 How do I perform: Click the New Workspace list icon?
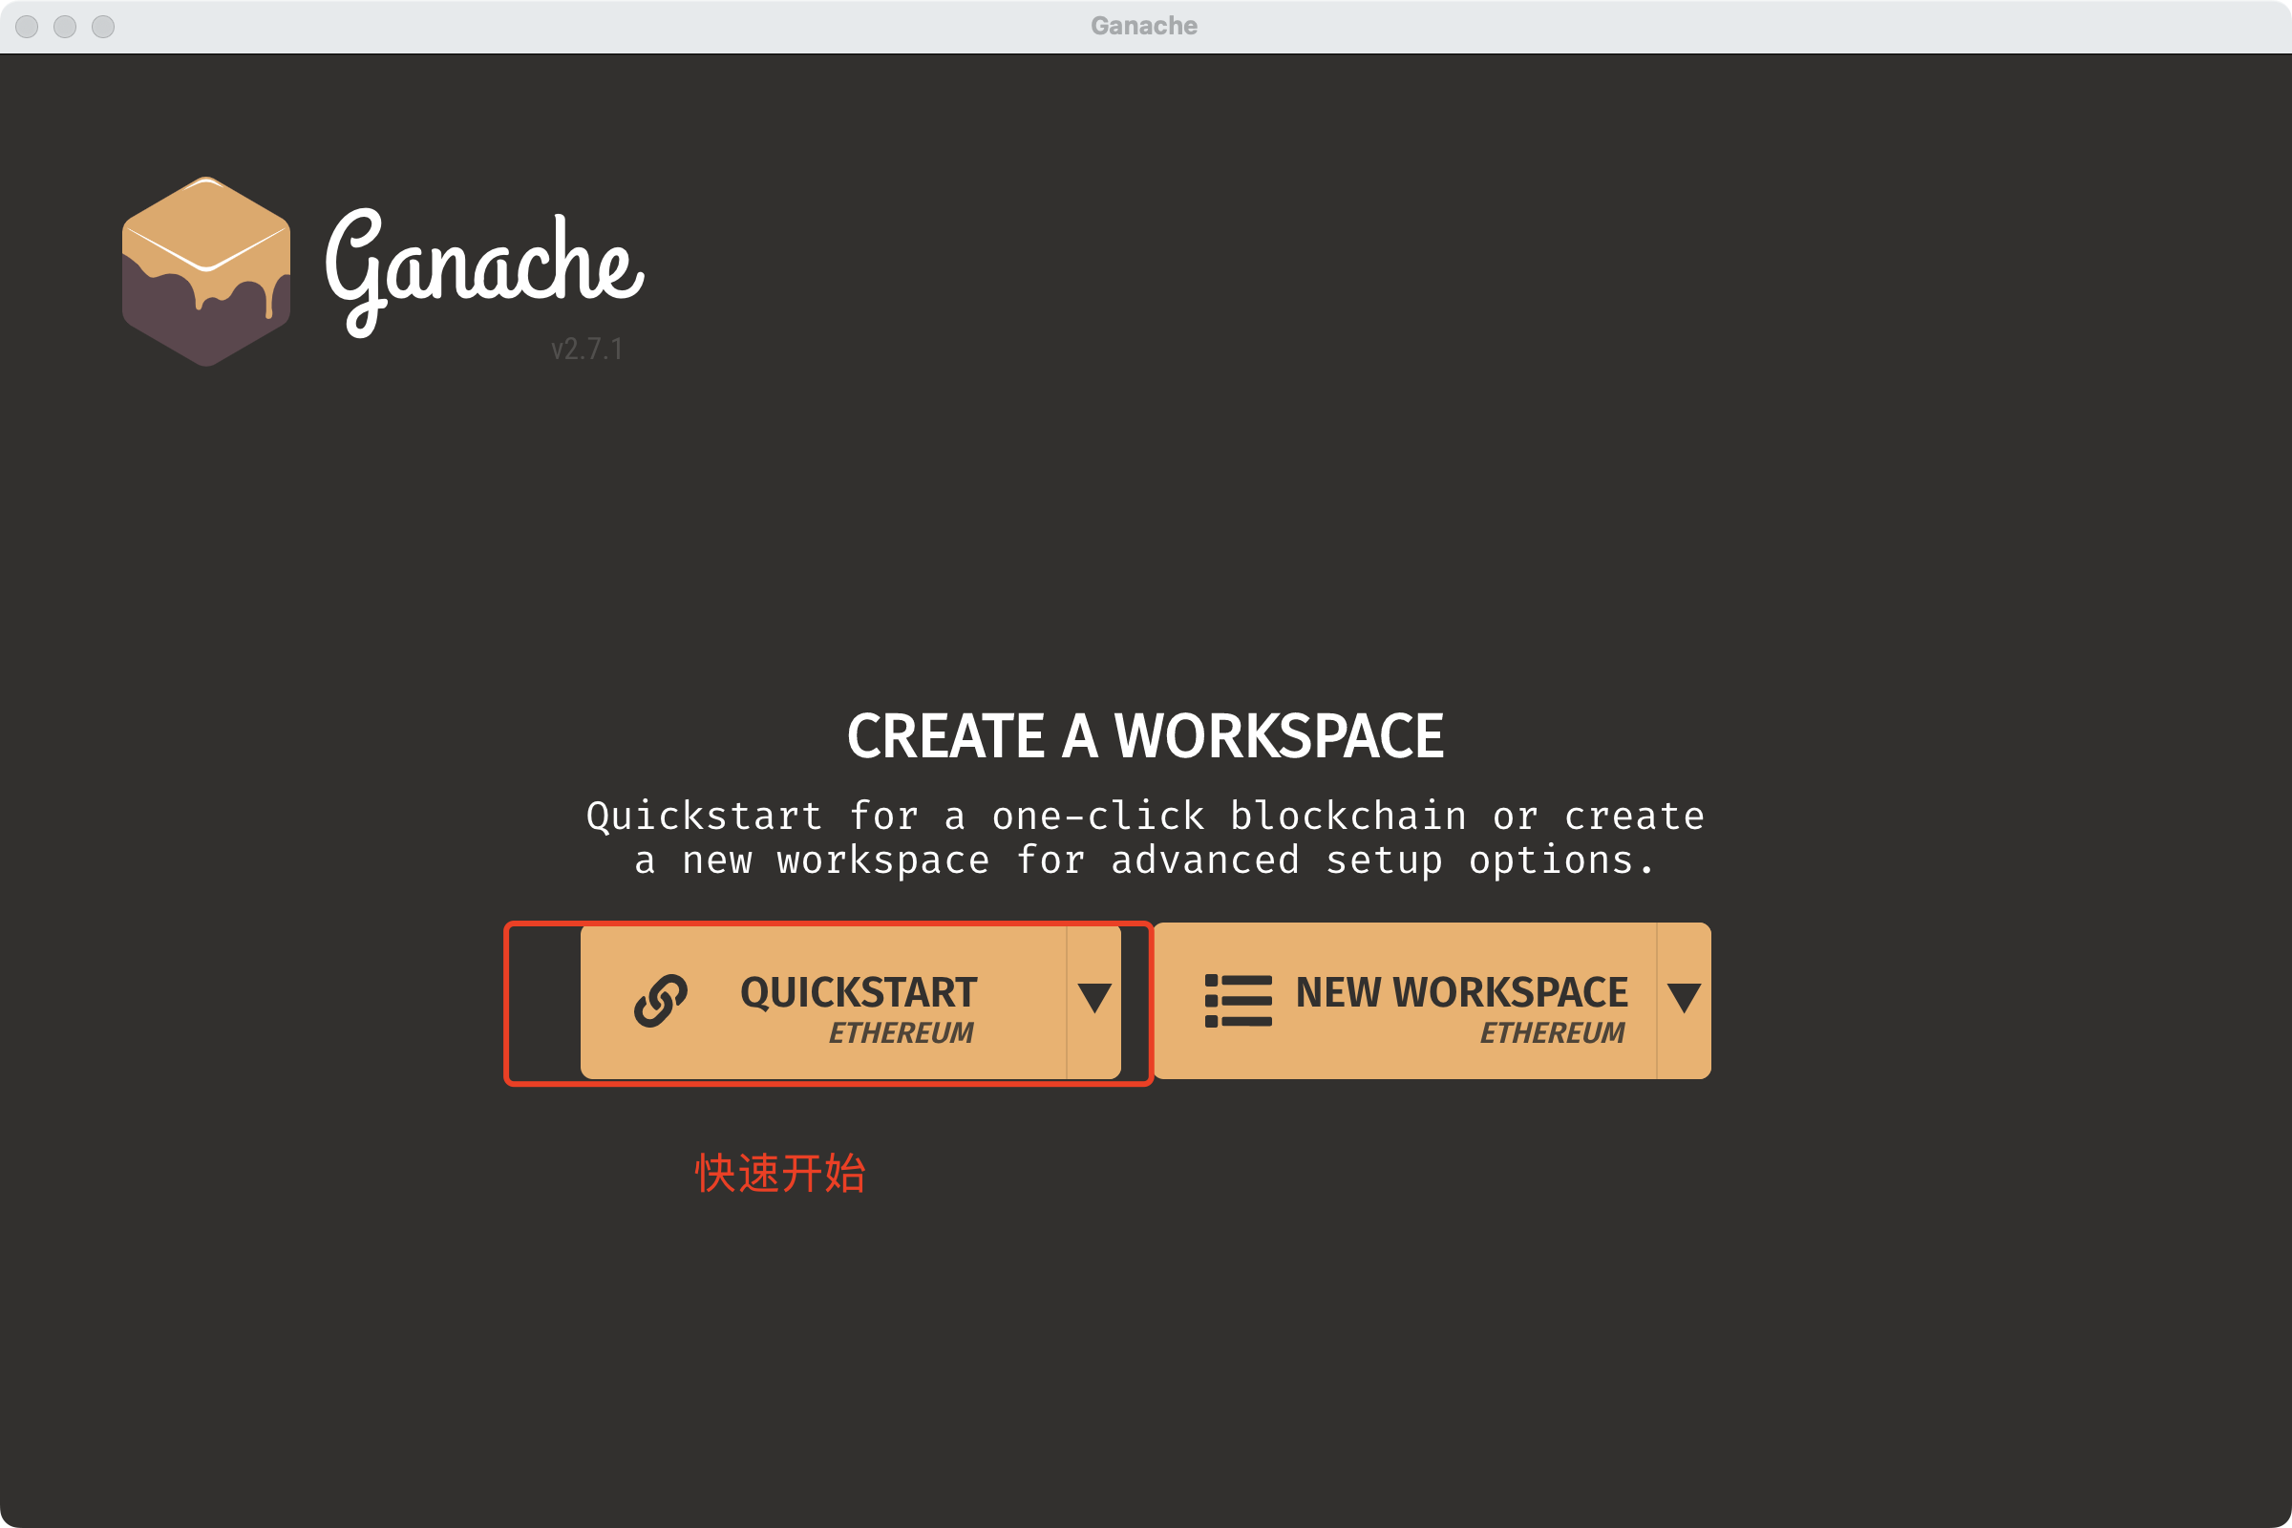(1238, 1001)
